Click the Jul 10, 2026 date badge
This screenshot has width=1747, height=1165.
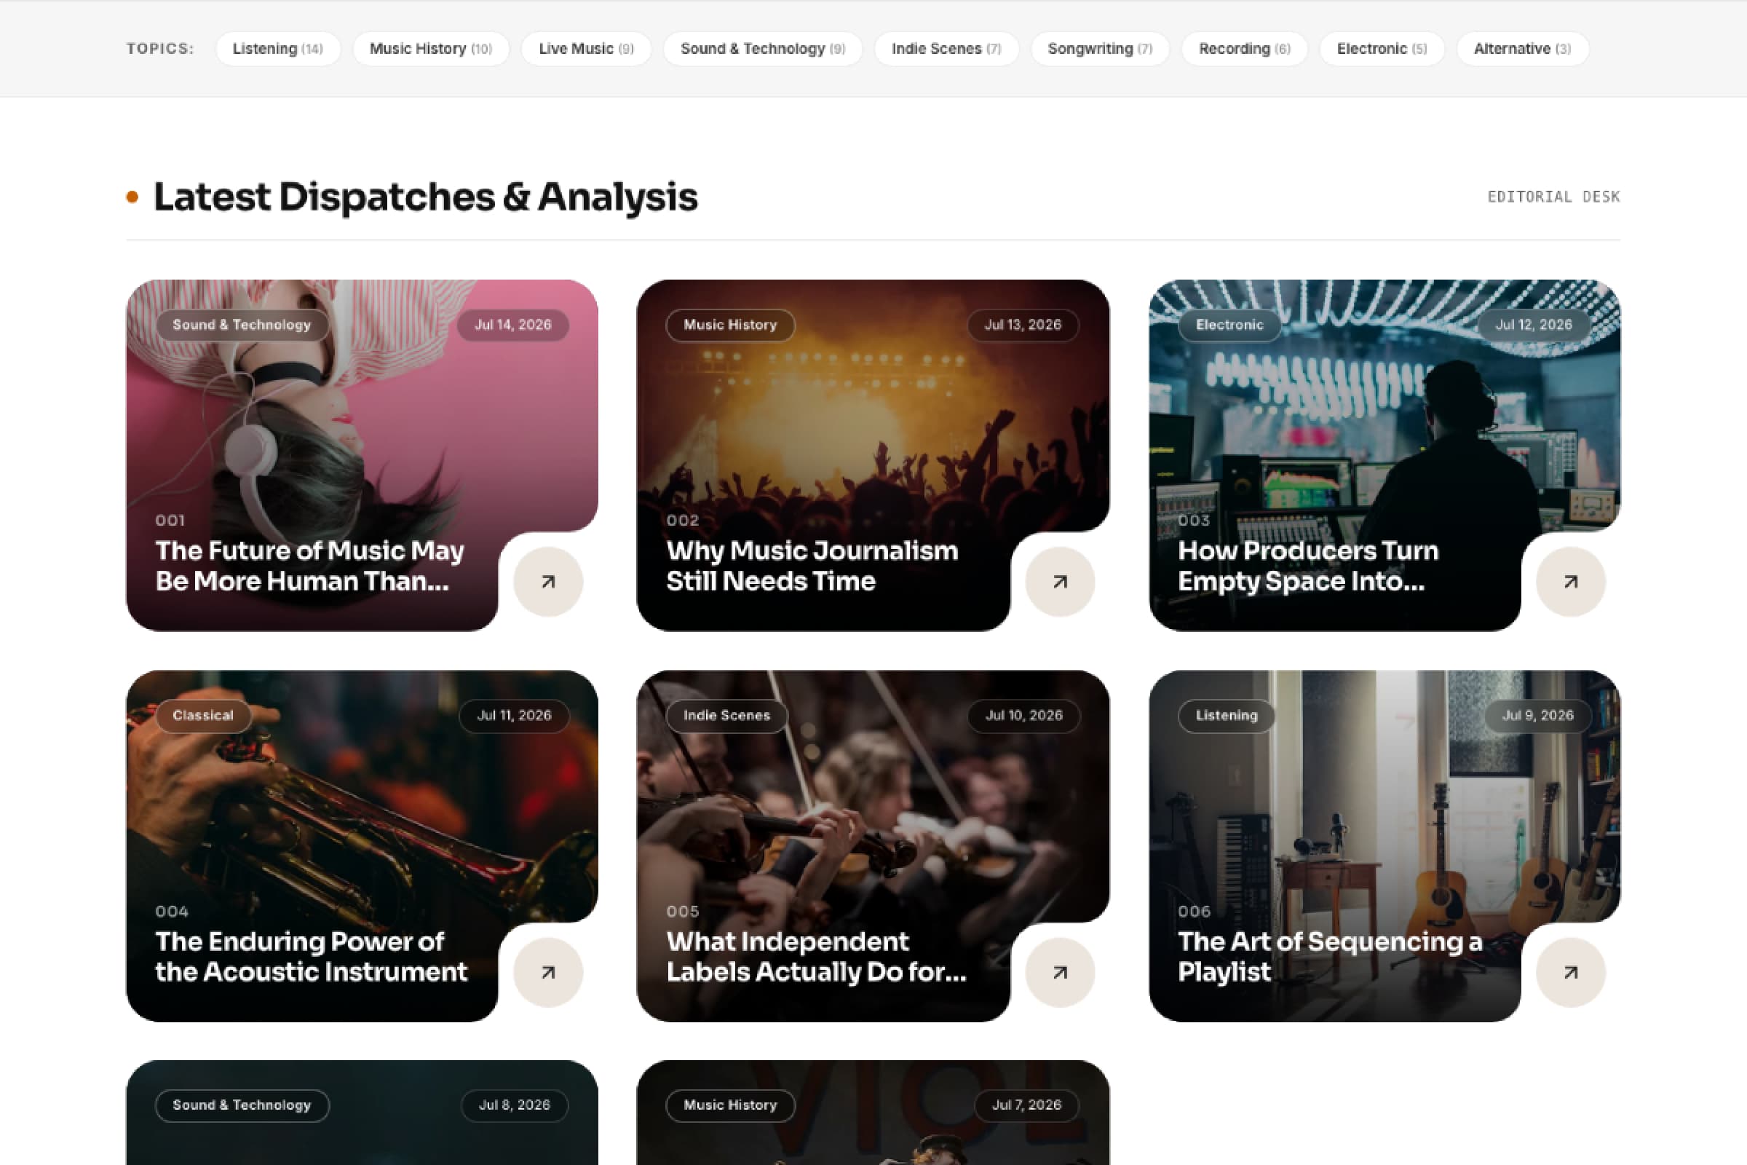pyautogui.click(x=1023, y=716)
